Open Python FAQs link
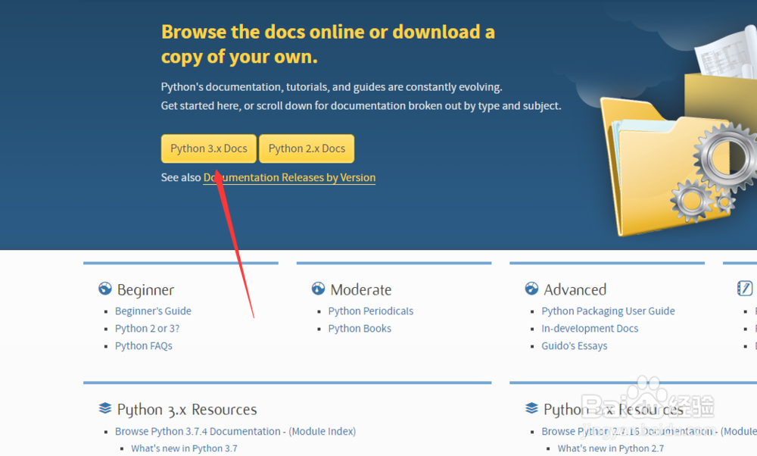 (143, 346)
